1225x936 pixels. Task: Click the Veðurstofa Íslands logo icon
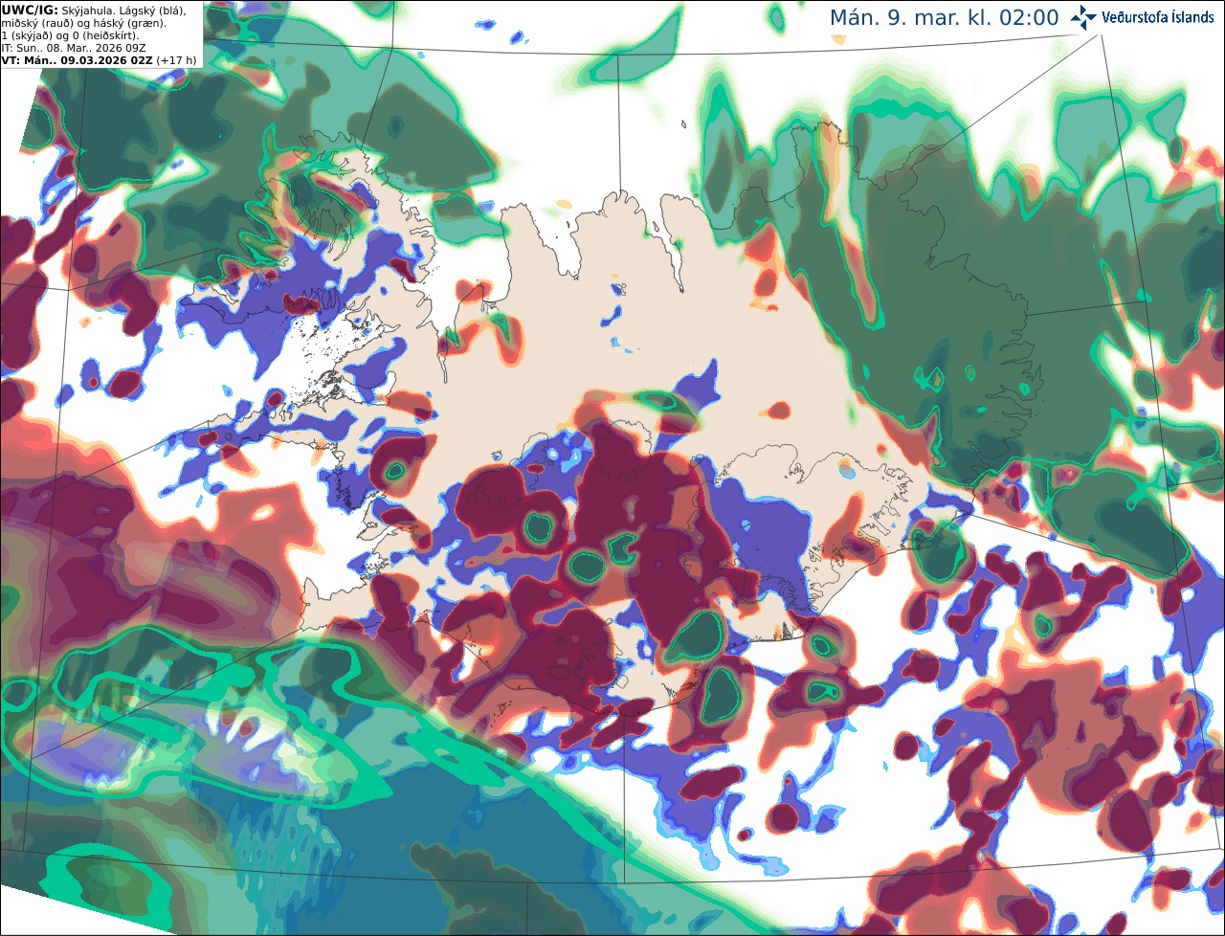coord(1083,17)
